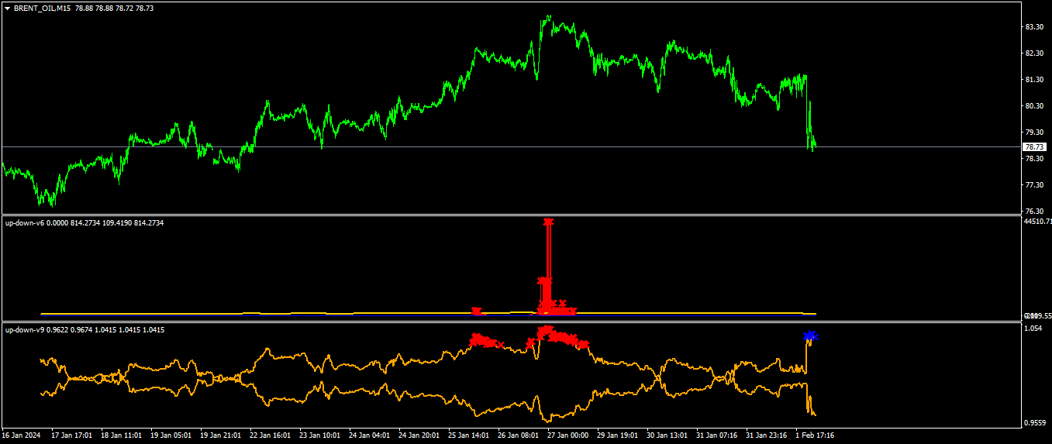Click the 18 Jan 11:01 time label

point(122,435)
